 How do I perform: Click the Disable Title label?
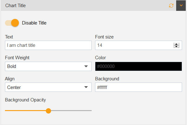coord(34,23)
